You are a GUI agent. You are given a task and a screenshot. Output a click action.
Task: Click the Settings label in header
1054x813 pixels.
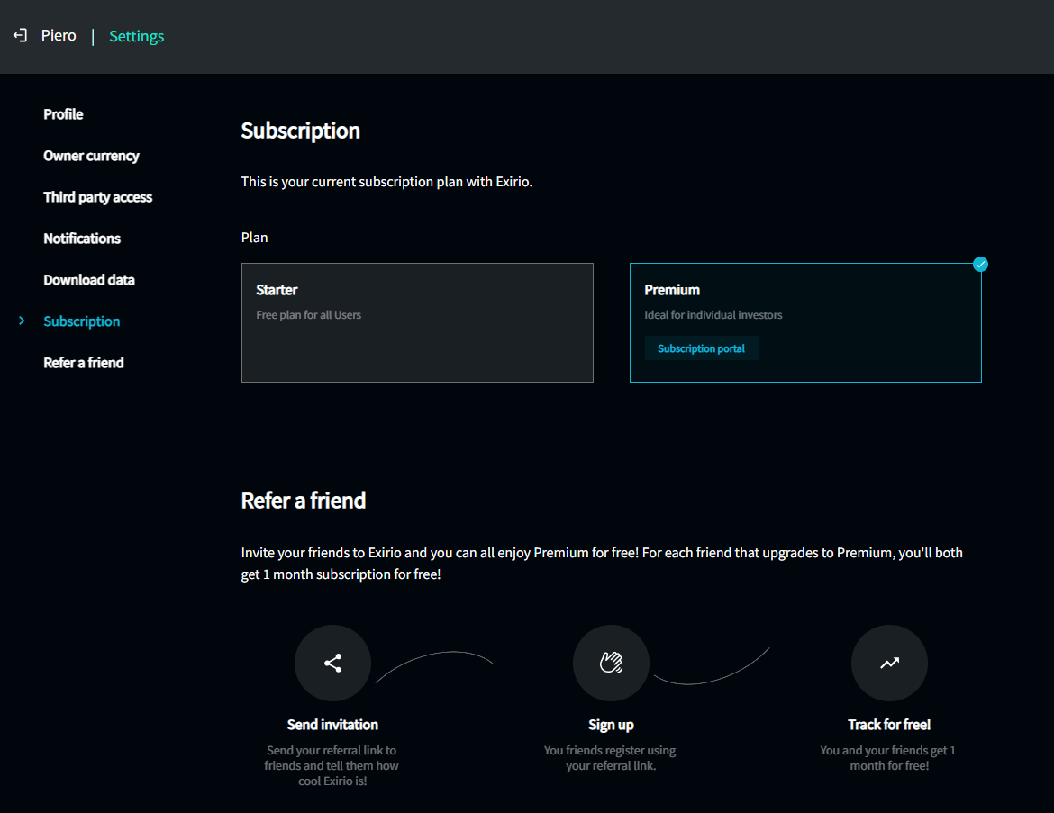137,36
